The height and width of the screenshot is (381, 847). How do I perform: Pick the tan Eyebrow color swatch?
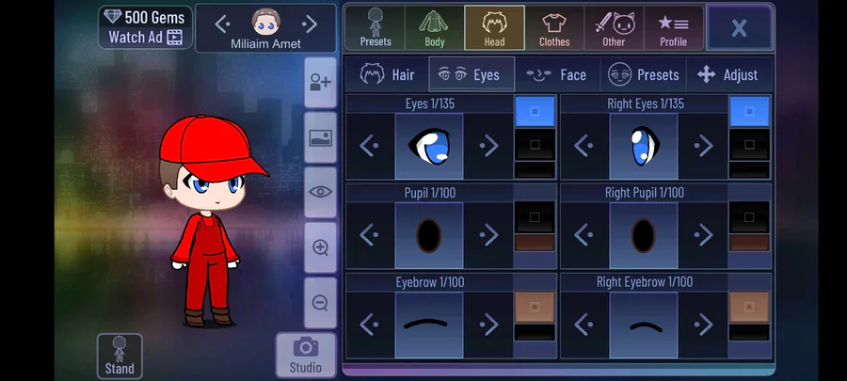(535, 307)
